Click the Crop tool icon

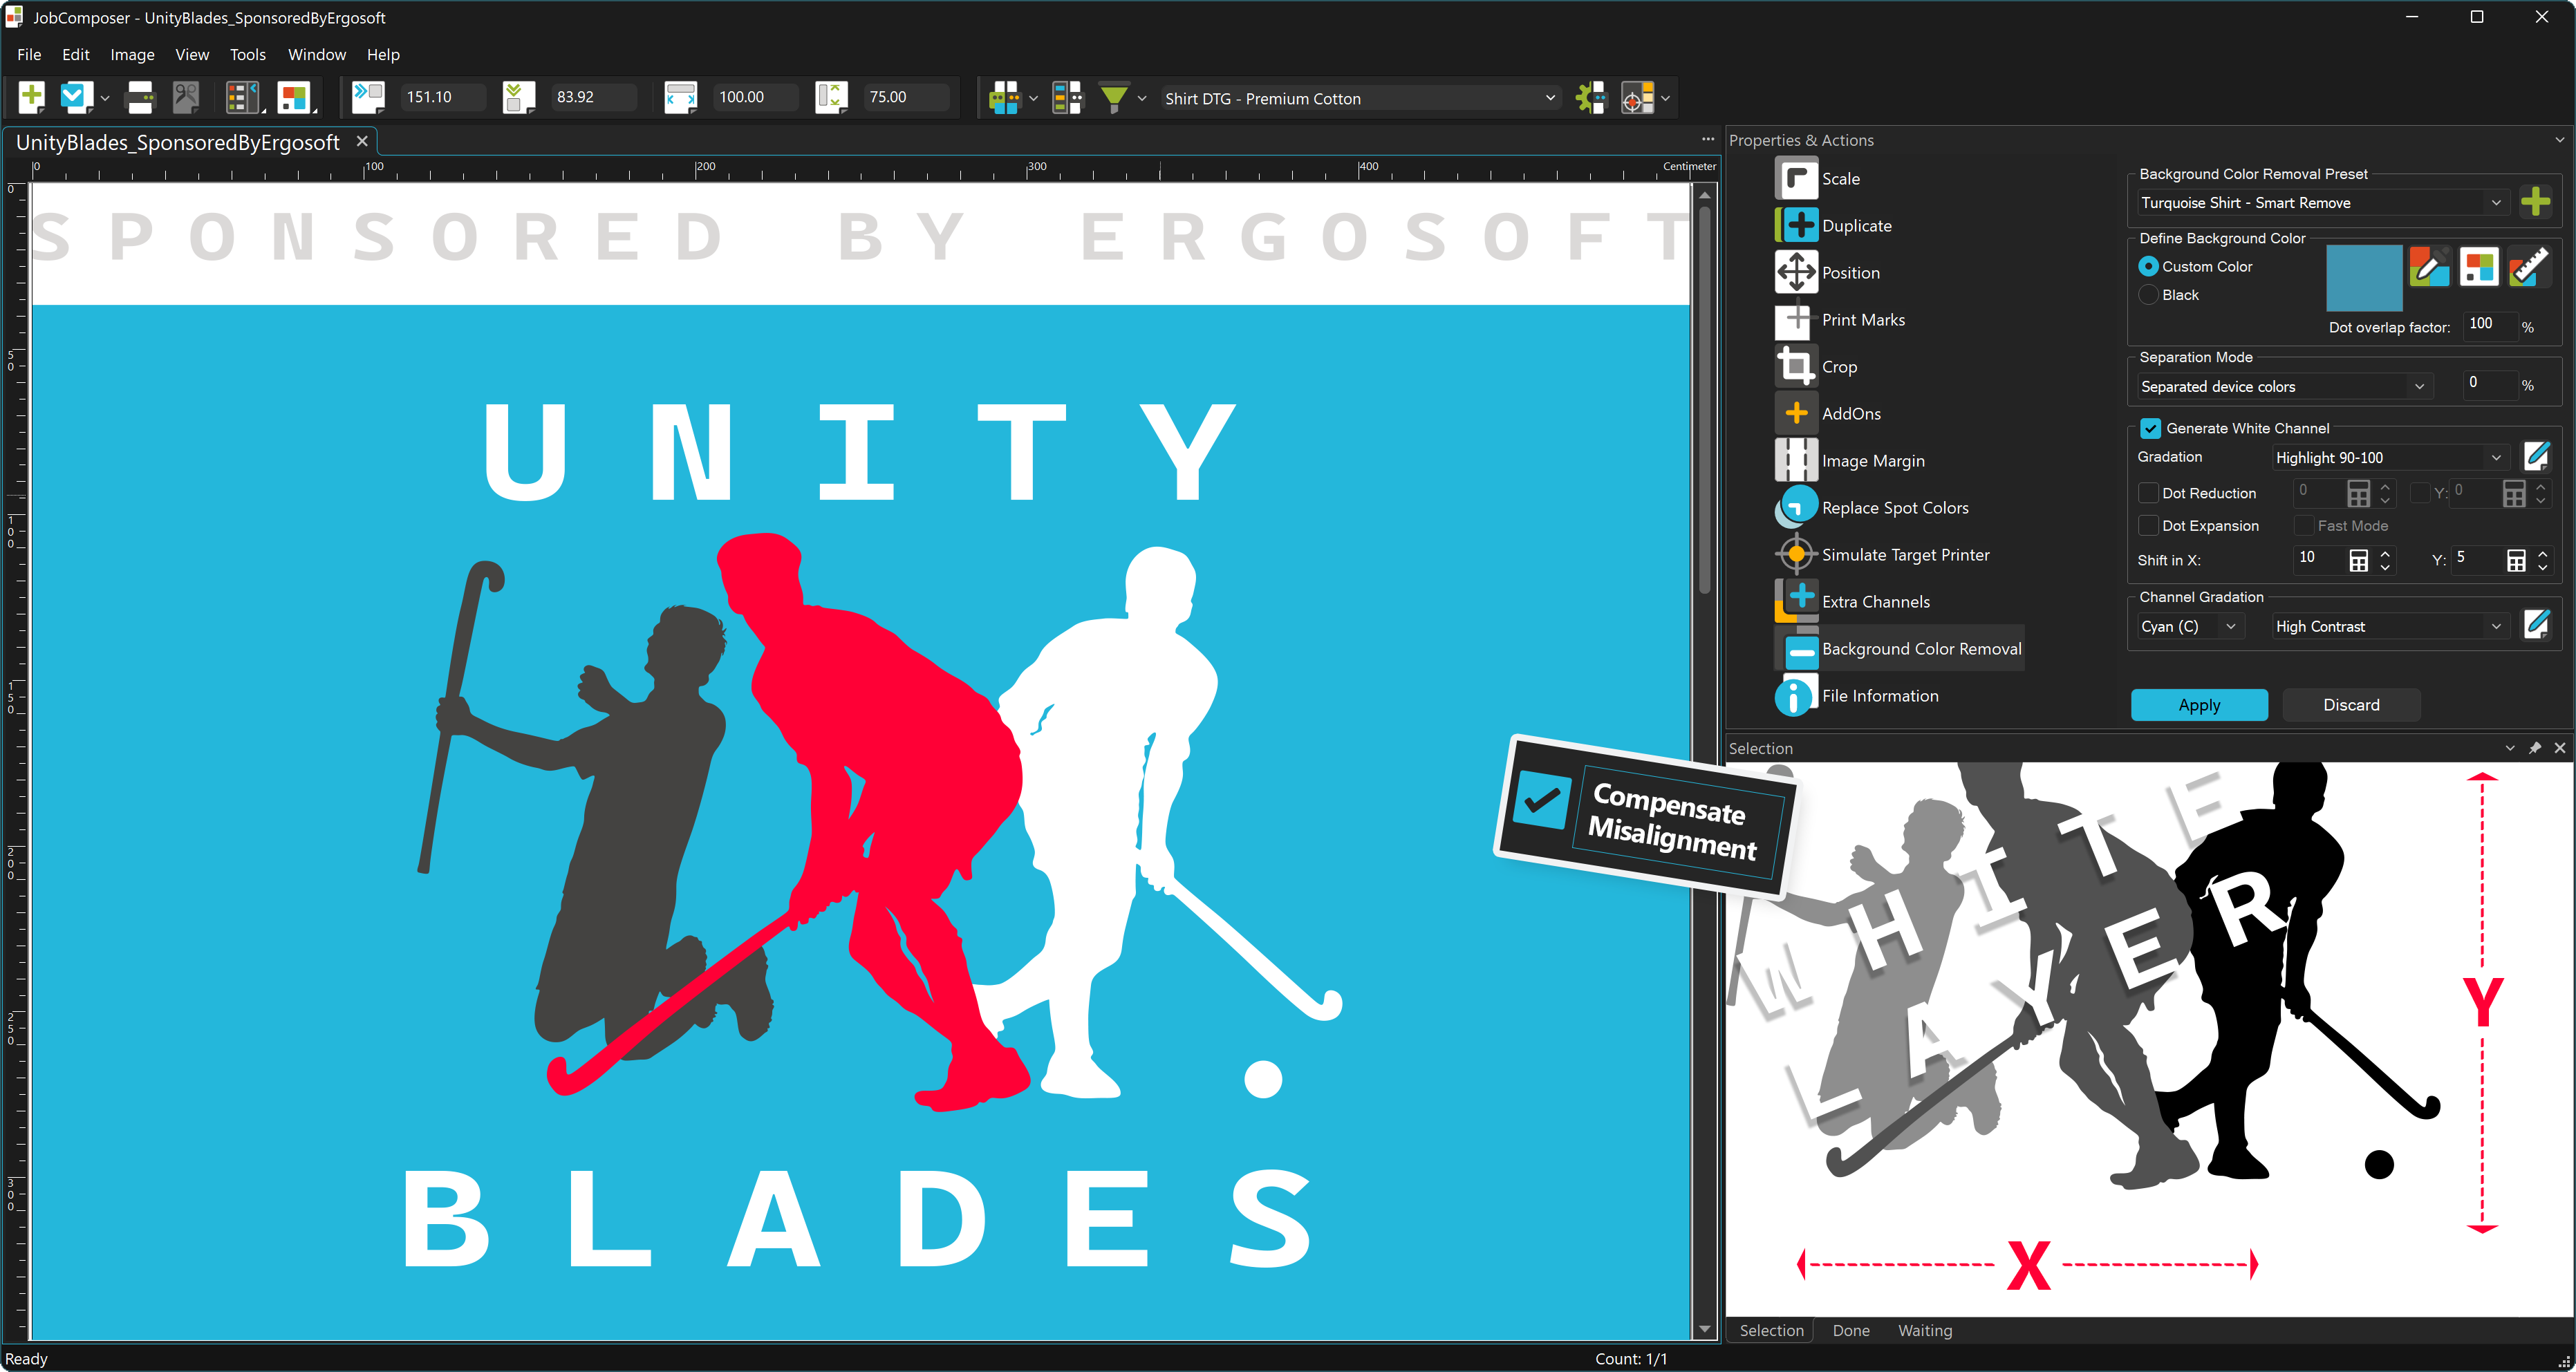coord(1795,366)
